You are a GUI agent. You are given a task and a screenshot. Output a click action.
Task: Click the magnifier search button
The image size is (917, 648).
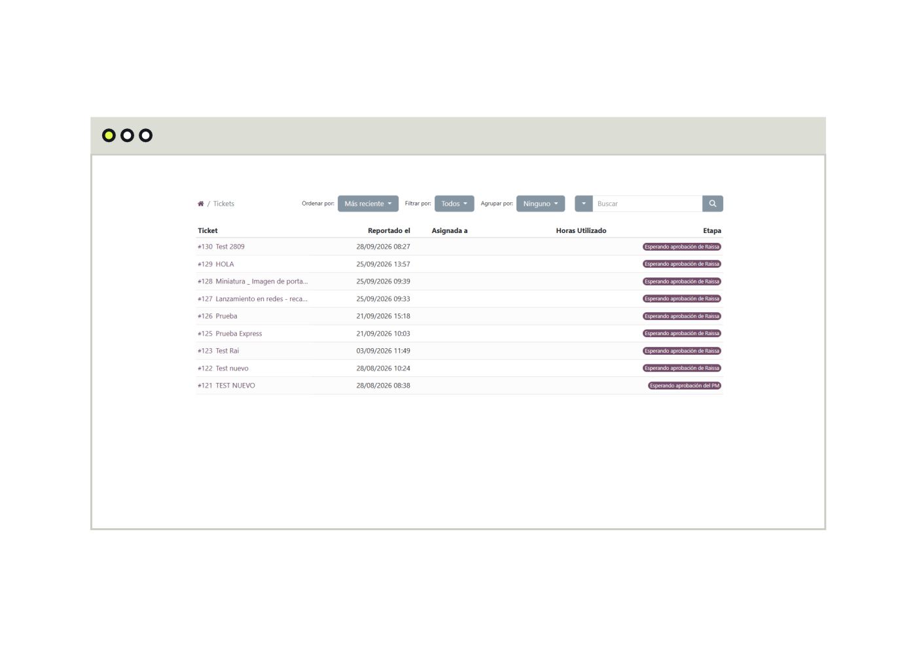point(713,204)
